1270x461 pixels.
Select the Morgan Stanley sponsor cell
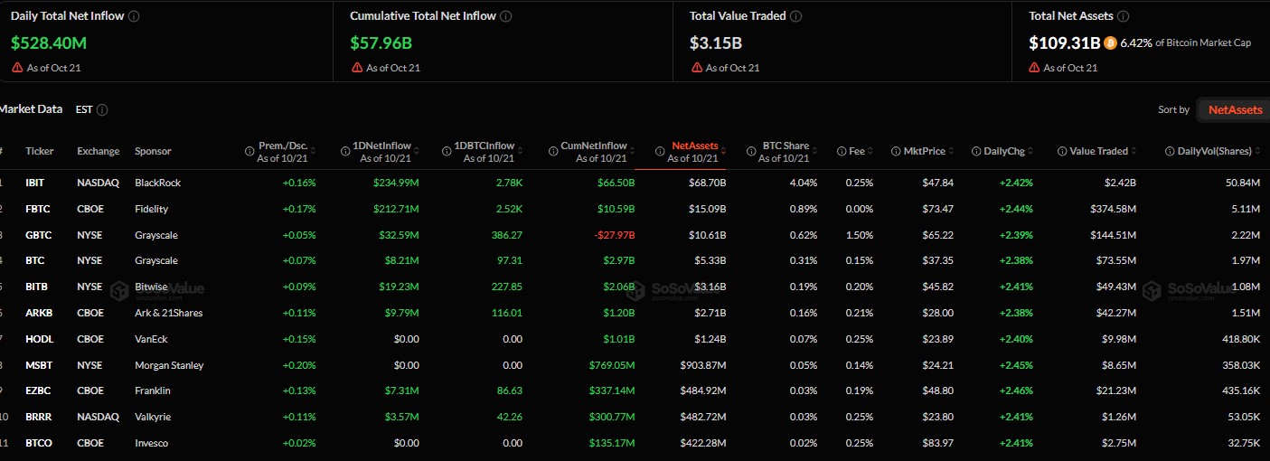click(169, 365)
